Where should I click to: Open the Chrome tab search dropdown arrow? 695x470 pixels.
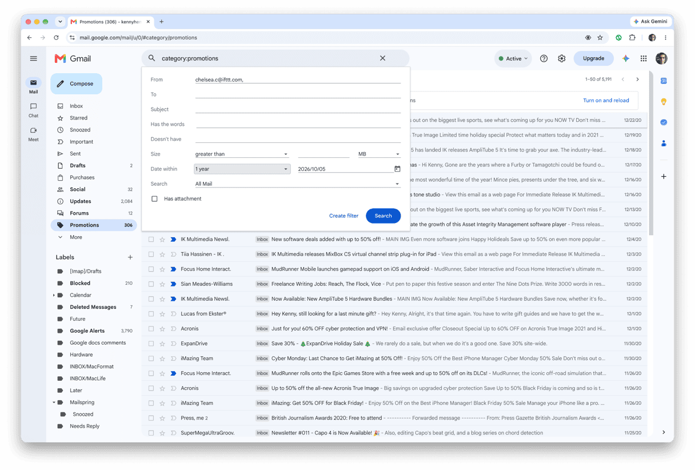(60, 22)
